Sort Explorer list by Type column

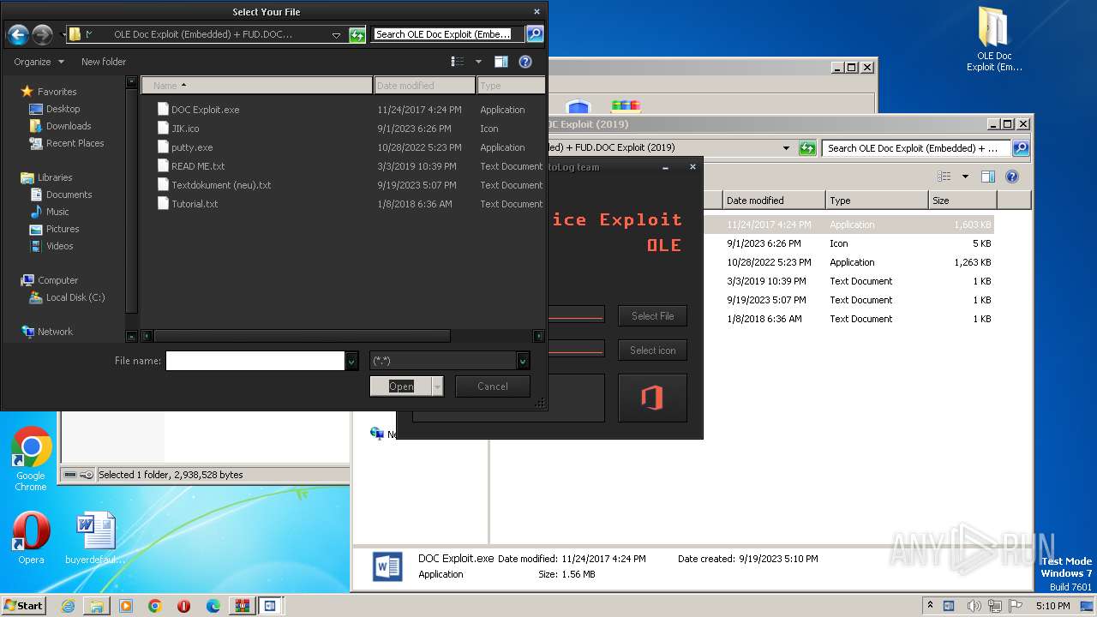point(877,201)
